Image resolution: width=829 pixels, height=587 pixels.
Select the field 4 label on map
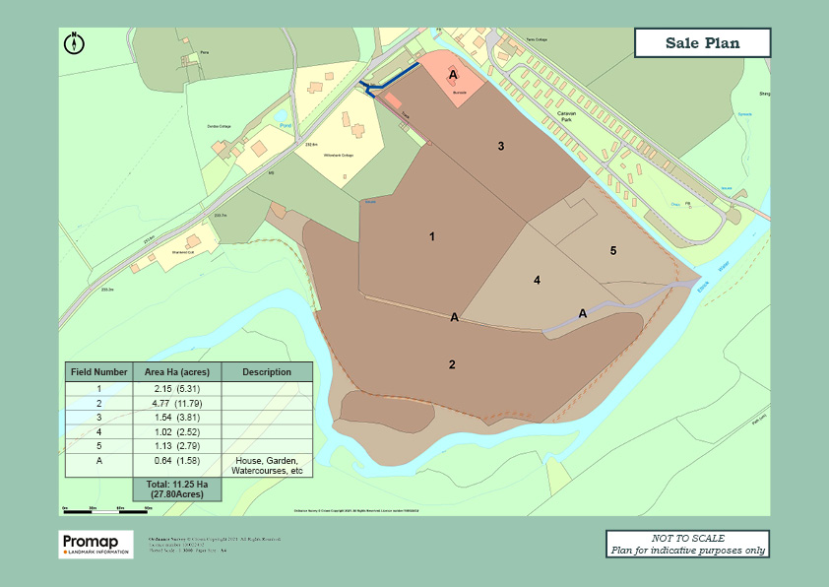click(x=537, y=281)
